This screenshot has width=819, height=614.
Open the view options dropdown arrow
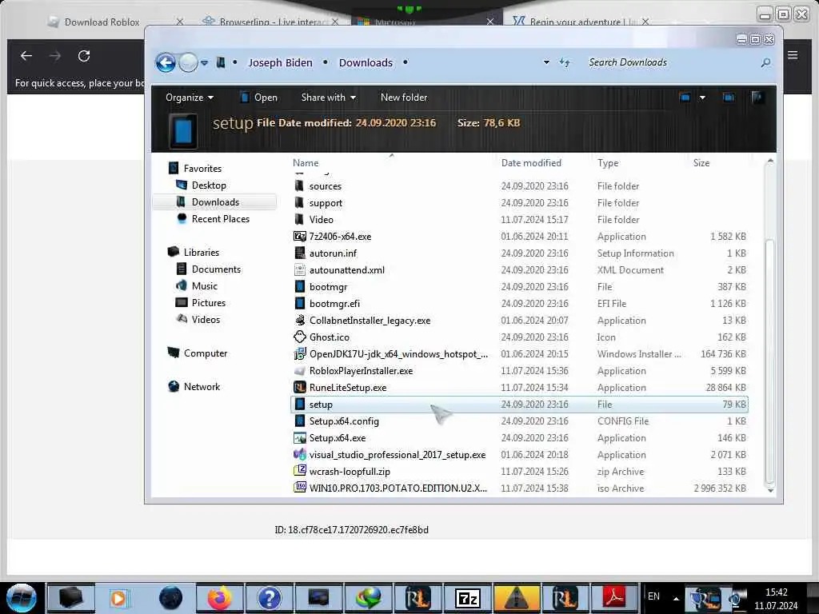pyautogui.click(x=702, y=98)
